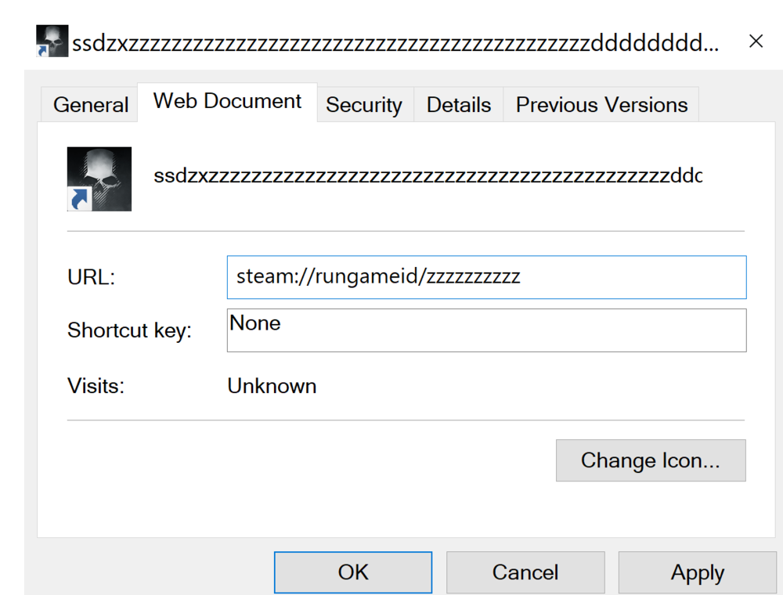The width and height of the screenshot is (783, 595).
Task: Click the shortcut name beside the skull icon
Action: pos(428,176)
